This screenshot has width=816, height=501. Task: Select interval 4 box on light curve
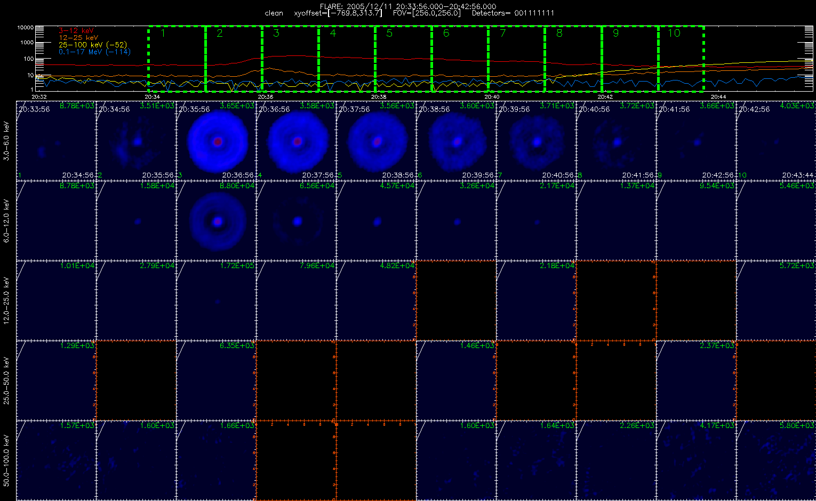click(x=347, y=58)
